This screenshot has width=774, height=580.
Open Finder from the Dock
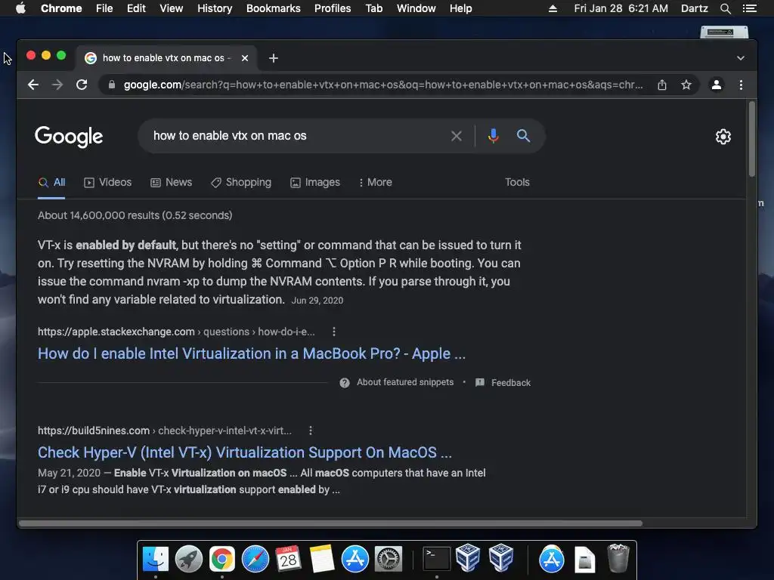(156, 560)
